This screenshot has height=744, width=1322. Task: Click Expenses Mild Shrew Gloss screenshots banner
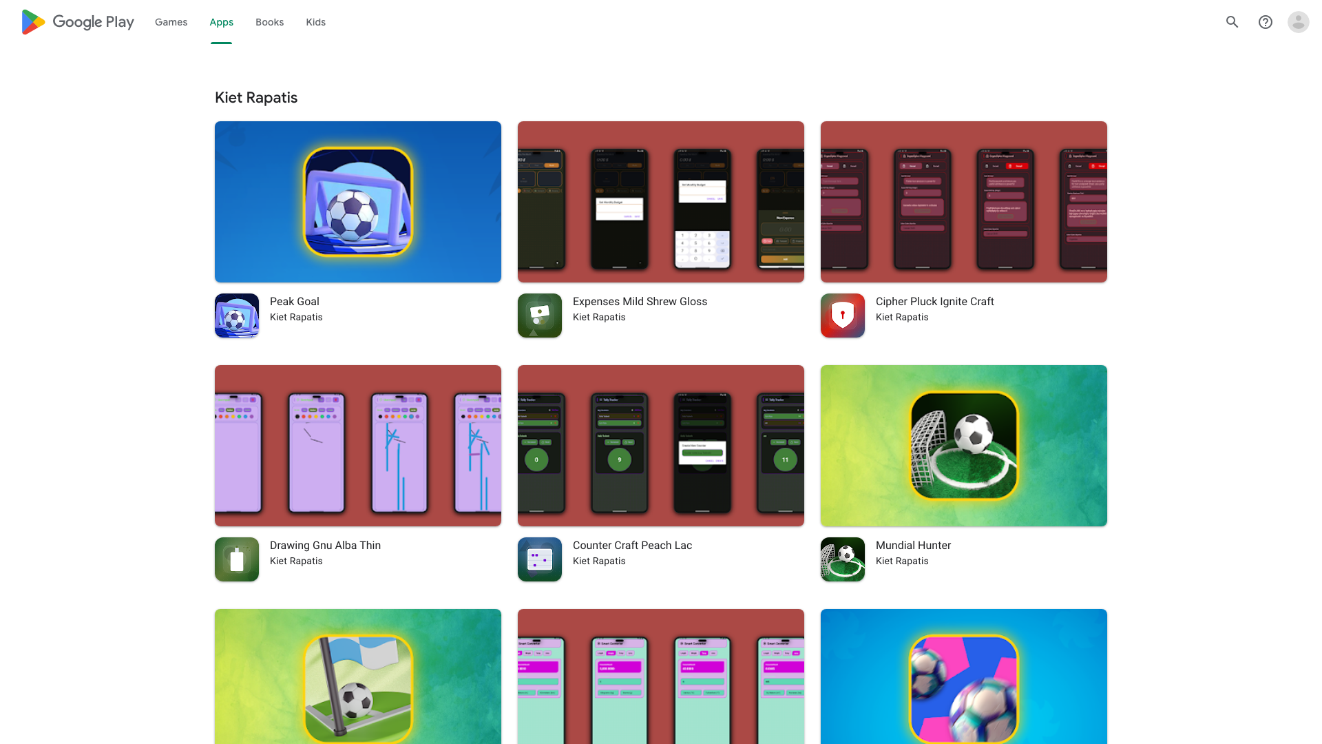(x=661, y=202)
